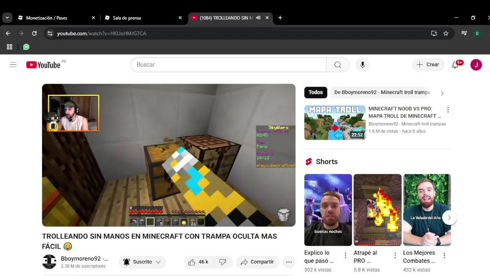
Task: Open Chrome profile D avatar
Action: (x=477, y=33)
